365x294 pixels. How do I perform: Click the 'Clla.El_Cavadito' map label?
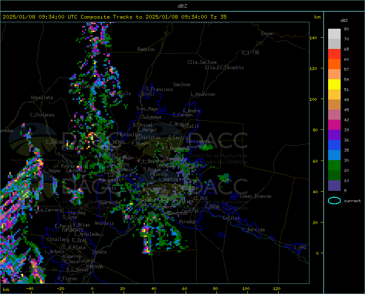tap(224, 68)
